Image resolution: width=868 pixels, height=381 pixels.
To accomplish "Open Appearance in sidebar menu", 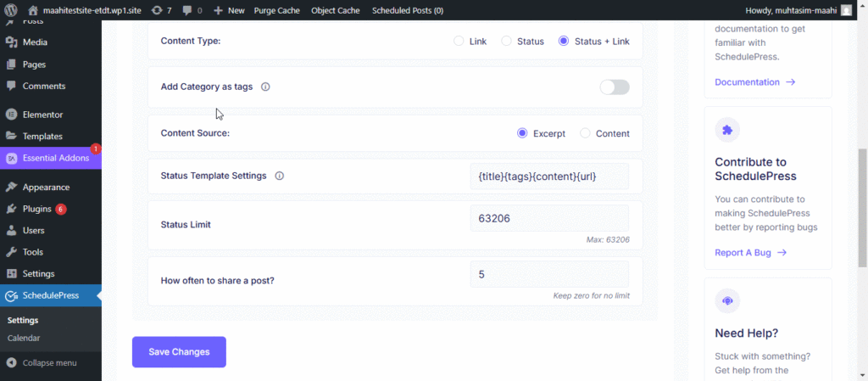I will tap(46, 188).
